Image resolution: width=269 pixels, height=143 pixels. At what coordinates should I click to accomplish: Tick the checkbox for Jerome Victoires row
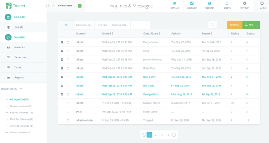pyautogui.click(x=68, y=60)
